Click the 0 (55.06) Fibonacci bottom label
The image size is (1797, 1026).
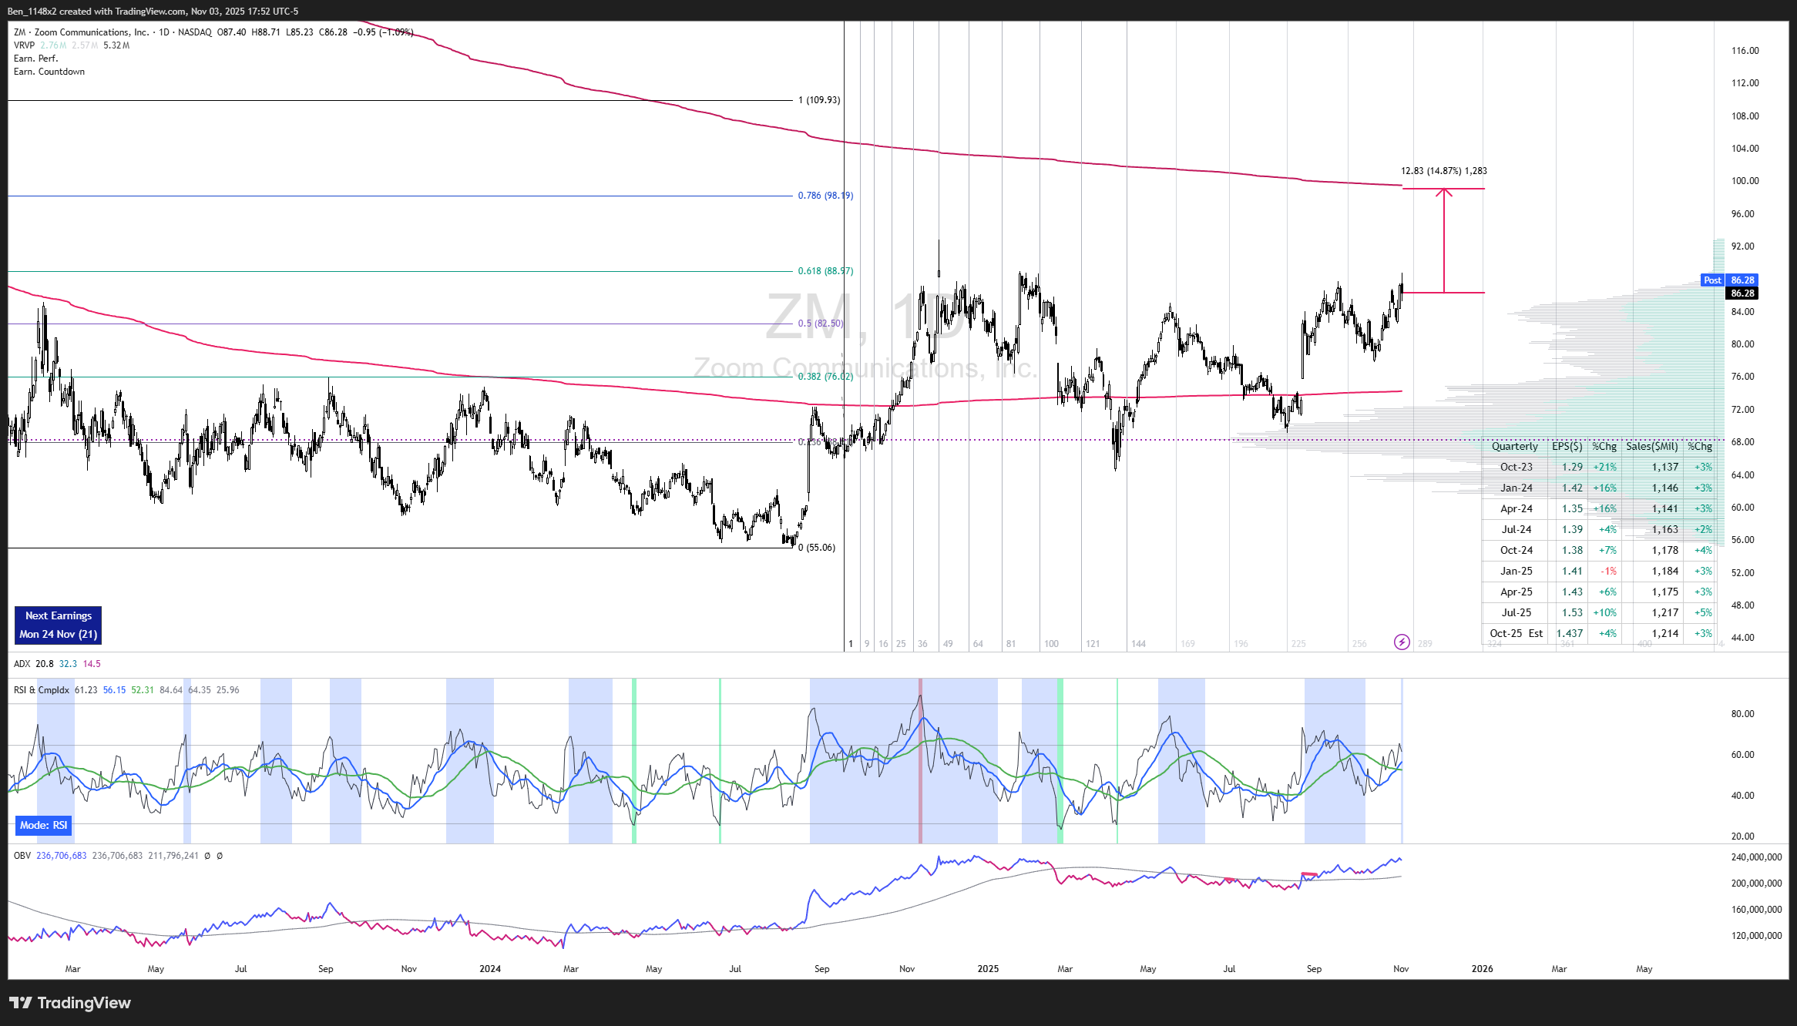[817, 548]
